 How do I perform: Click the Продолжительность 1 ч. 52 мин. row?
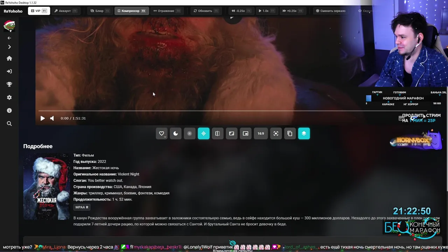(103, 199)
